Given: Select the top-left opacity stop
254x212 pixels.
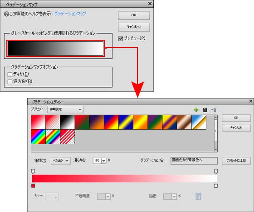Looking at the screenshot, I should pos(33,171).
